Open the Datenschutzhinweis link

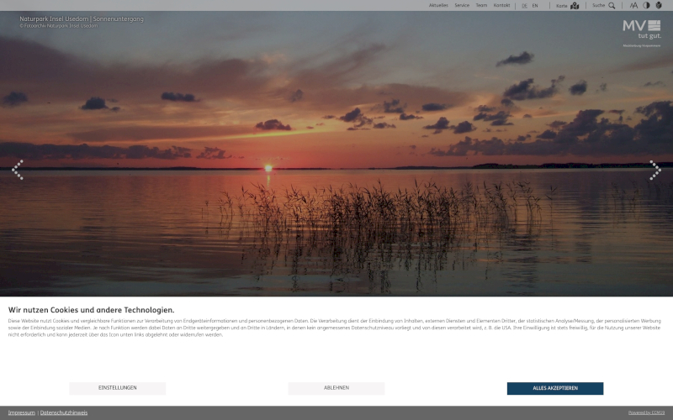point(64,412)
